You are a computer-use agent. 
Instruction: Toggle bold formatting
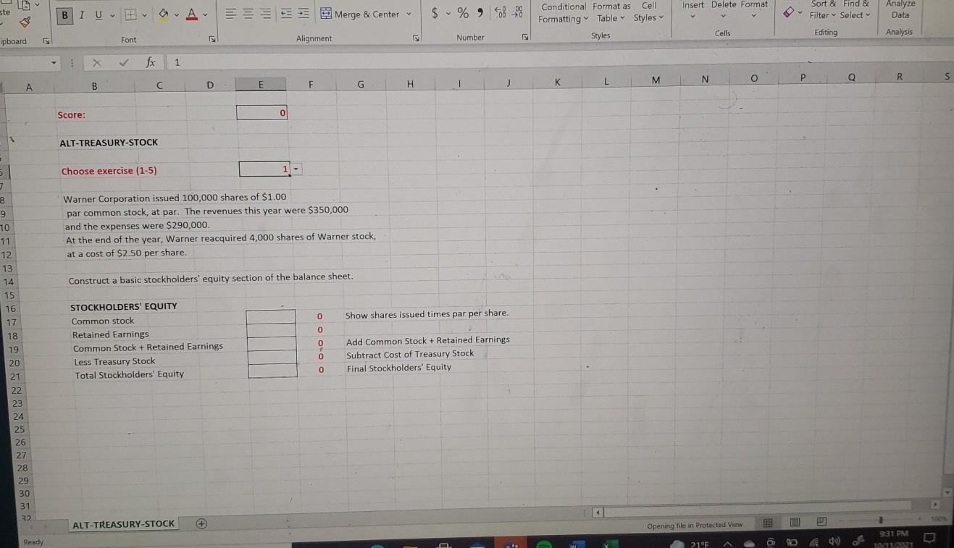[67, 14]
